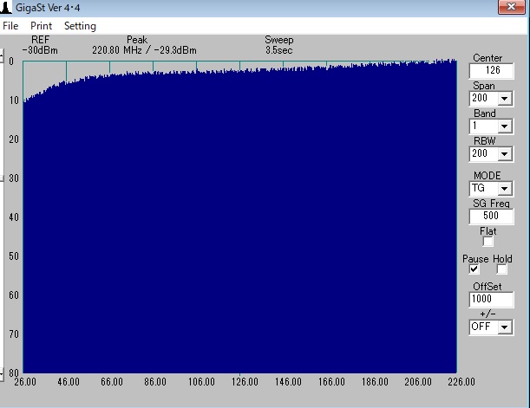Screen dimensions: 530x408
Task: Expand the Span dropdown
Action: [504, 99]
